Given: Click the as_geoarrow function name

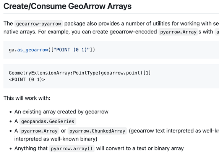Looking at the screenshot, I should point(33,50).
